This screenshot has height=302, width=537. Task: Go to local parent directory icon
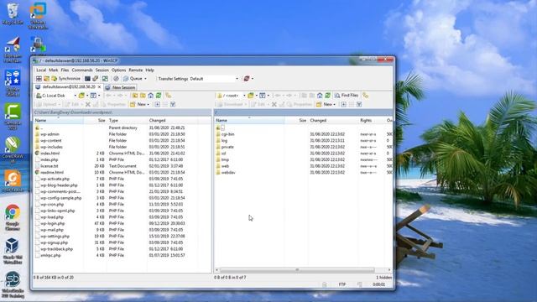click(x=135, y=96)
